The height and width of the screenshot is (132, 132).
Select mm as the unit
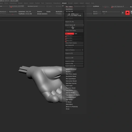69,34
